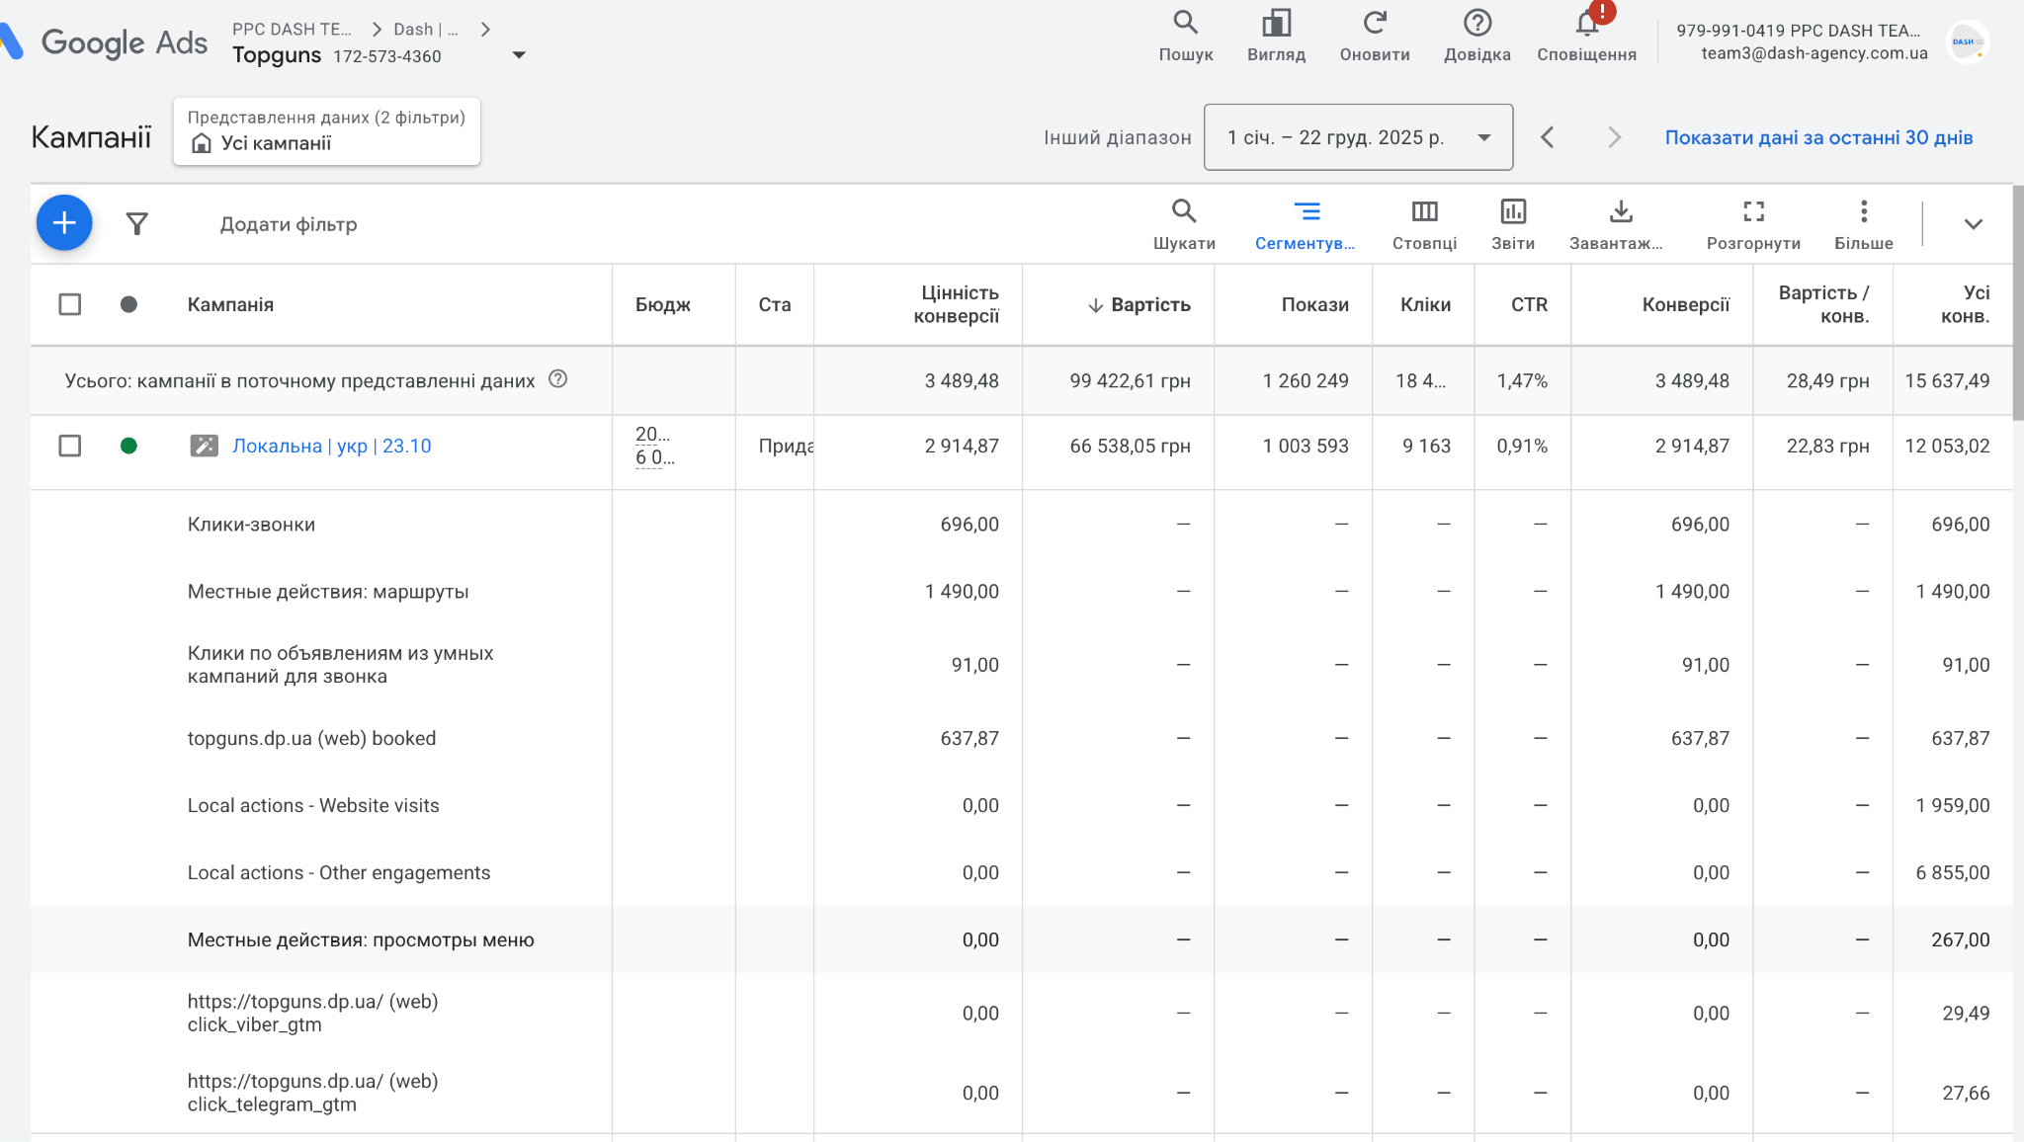The height and width of the screenshot is (1142, 2024).
Task: Open the Стовпці columns settings
Action: click(1424, 223)
